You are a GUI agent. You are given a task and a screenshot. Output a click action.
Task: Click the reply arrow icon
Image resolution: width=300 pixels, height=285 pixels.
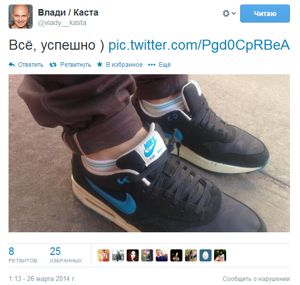(12, 65)
